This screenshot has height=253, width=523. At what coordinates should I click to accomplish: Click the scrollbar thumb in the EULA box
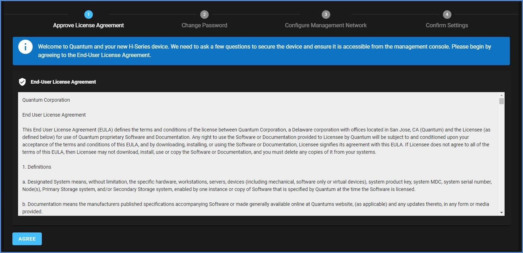pos(501,101)
